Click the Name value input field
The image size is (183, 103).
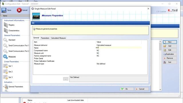click(x=119, y=47)
